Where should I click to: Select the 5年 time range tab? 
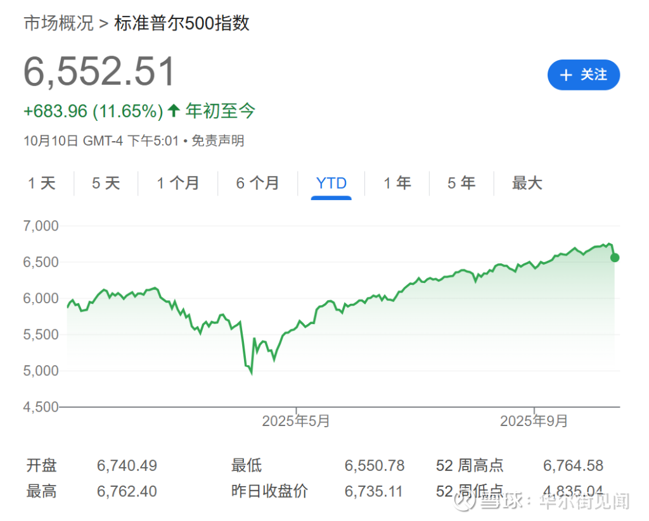point(461,183)
